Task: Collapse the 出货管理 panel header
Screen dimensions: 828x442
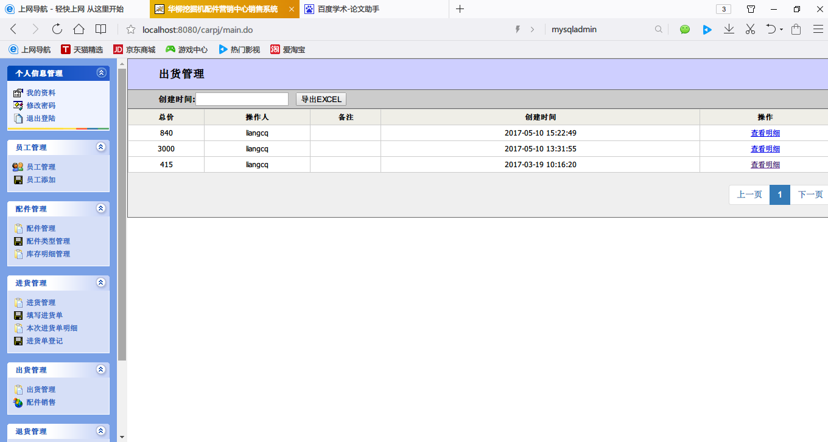Action: (x=101, y=370)
